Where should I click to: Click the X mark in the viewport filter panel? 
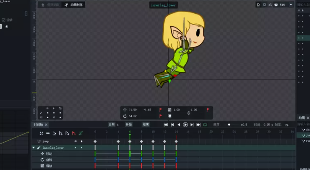(x=54, y=117)
